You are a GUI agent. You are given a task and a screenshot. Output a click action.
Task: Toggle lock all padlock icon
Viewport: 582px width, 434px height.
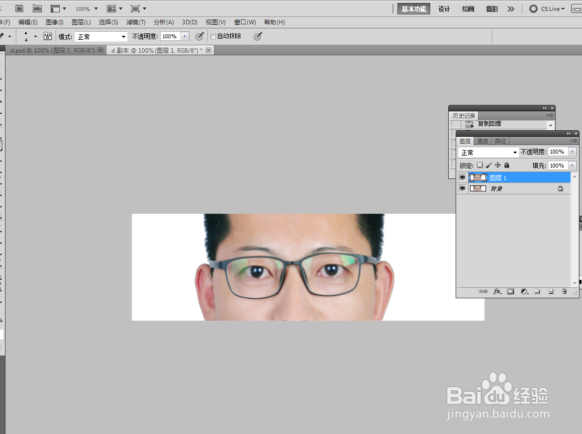click(507, 165)
